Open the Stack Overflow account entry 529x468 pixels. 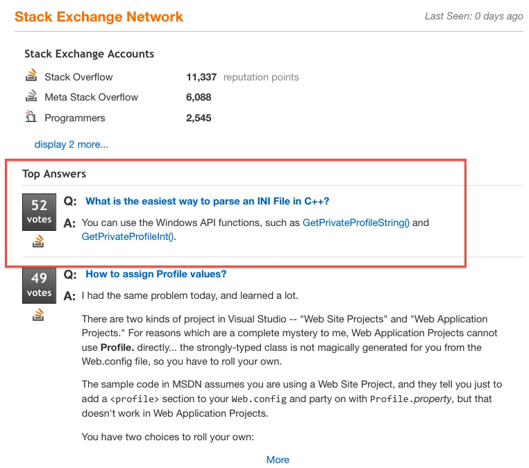(x=78, y=77)
